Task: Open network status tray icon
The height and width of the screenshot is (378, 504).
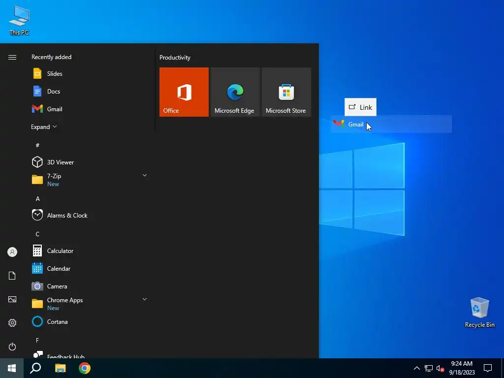Action: click(x=429, y=368)
